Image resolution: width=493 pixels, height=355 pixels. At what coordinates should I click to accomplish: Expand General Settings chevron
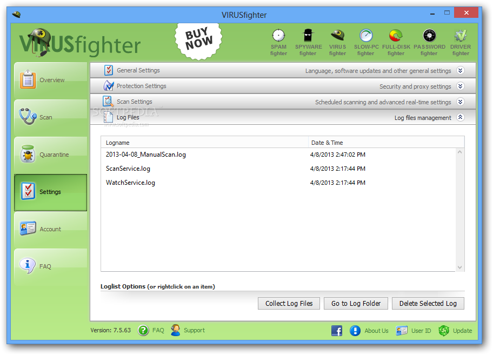[x=461, y=70]
